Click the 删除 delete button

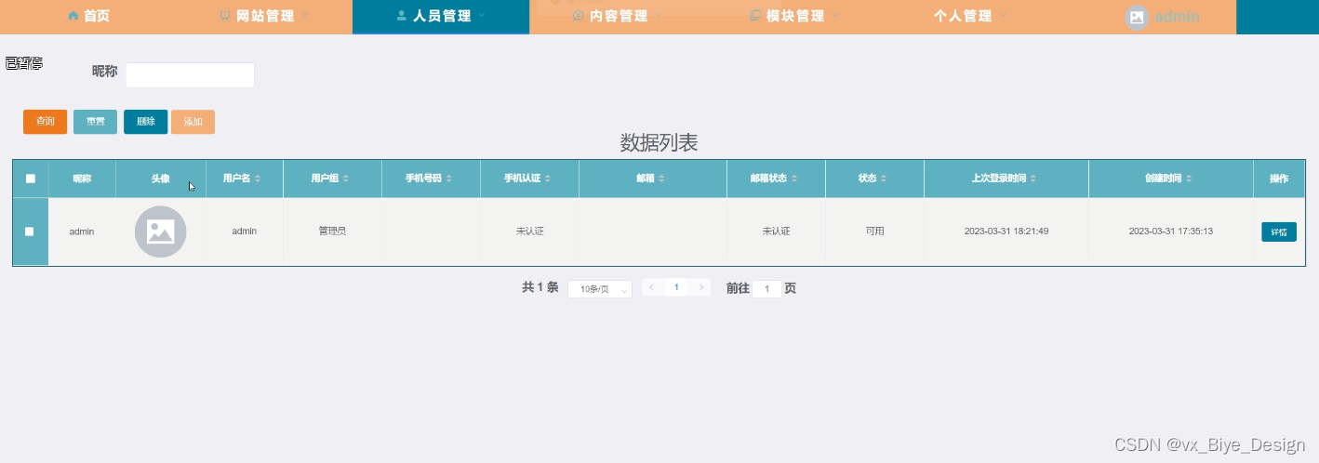coord(145,122)
